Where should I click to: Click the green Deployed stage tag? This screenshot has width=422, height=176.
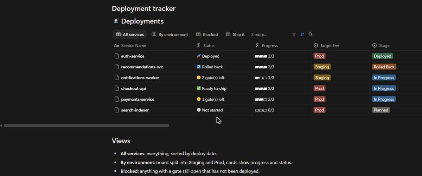[x=382, y=56]
